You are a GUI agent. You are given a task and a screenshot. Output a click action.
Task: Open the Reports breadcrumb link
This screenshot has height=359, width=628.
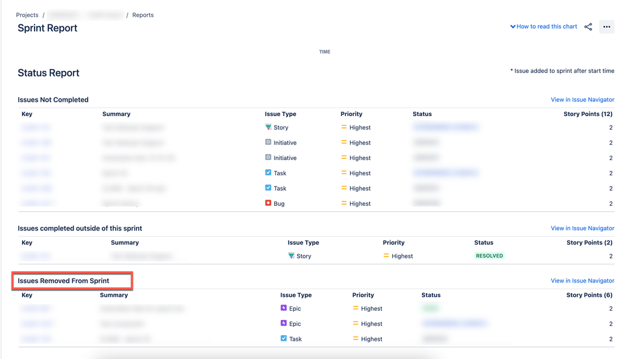pos(143,15)
